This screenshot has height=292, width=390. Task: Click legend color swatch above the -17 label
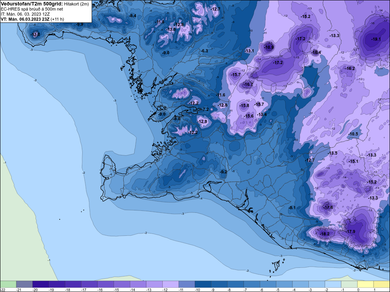(x=89, y=284)
